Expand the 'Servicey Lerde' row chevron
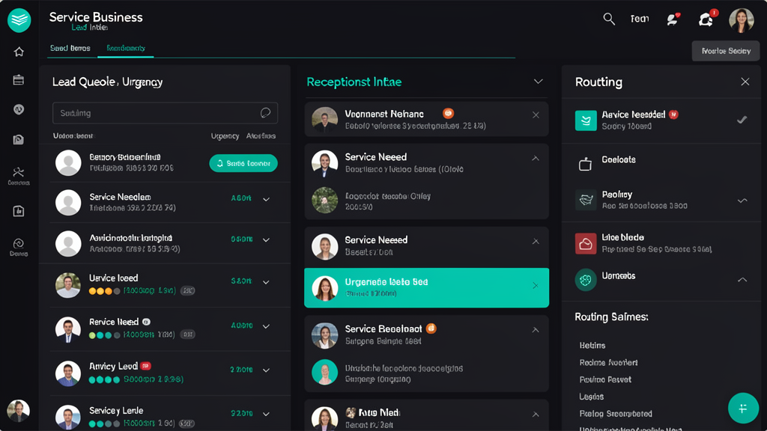The width and height of the screenshot is (767, 431). pyautogui.click(x=266, y=414)
